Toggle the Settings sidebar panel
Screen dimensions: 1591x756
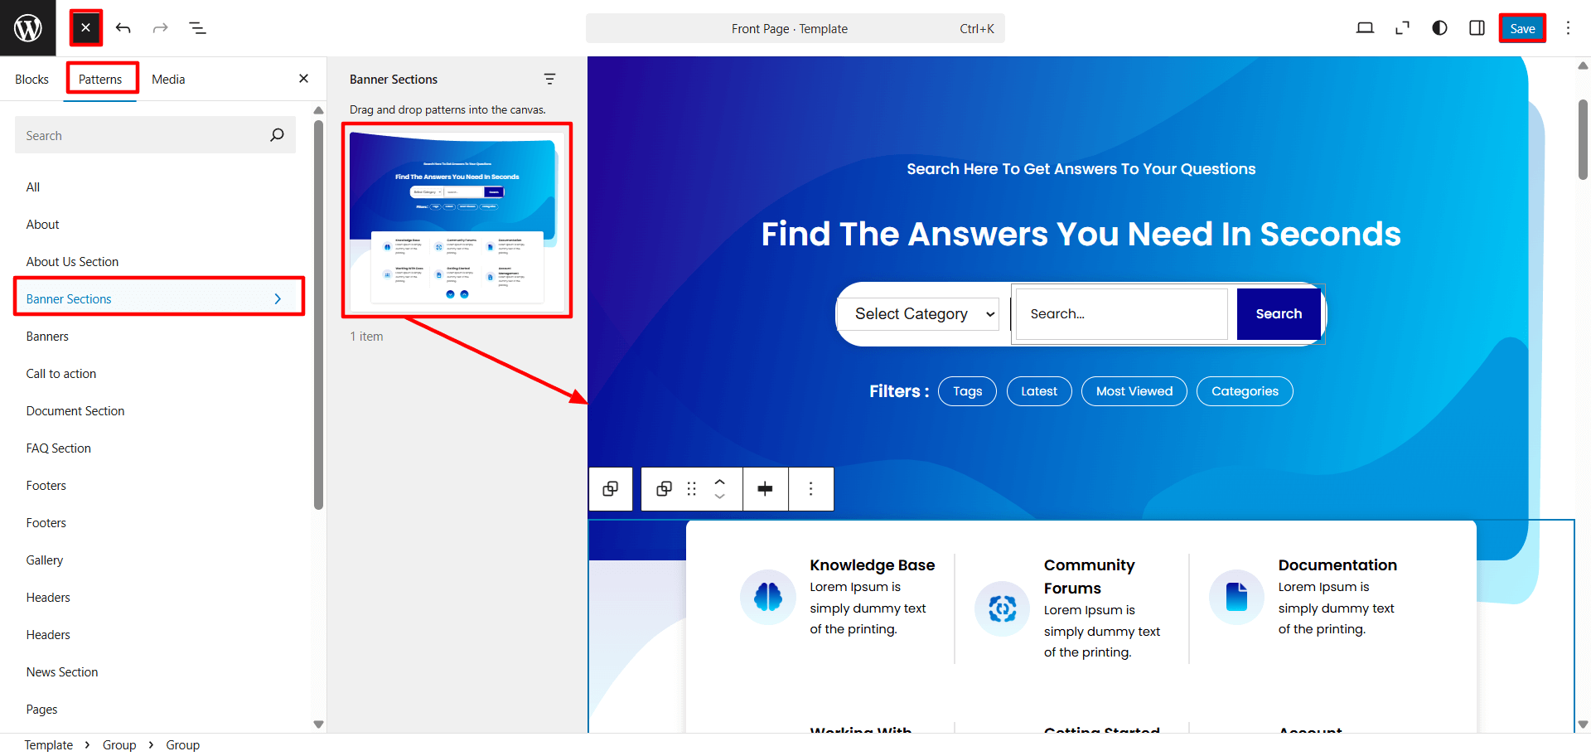pos(1477,28)
